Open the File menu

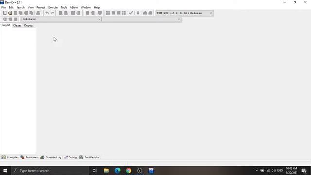3,8
